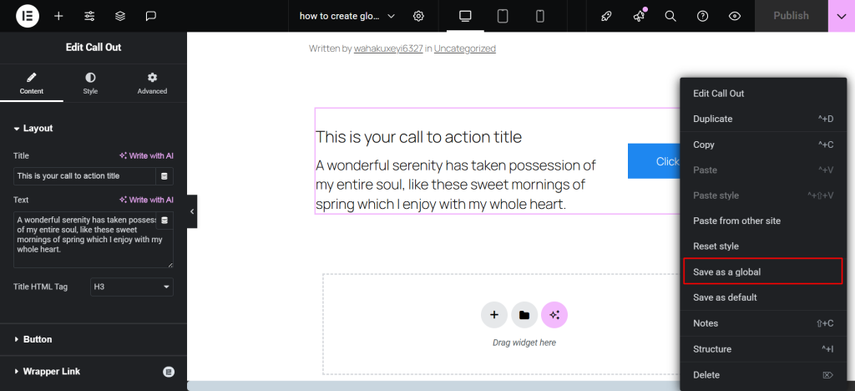855x391 pixels.
Task: Open Site Settings sliders icon
Action: tap(89, 16)
